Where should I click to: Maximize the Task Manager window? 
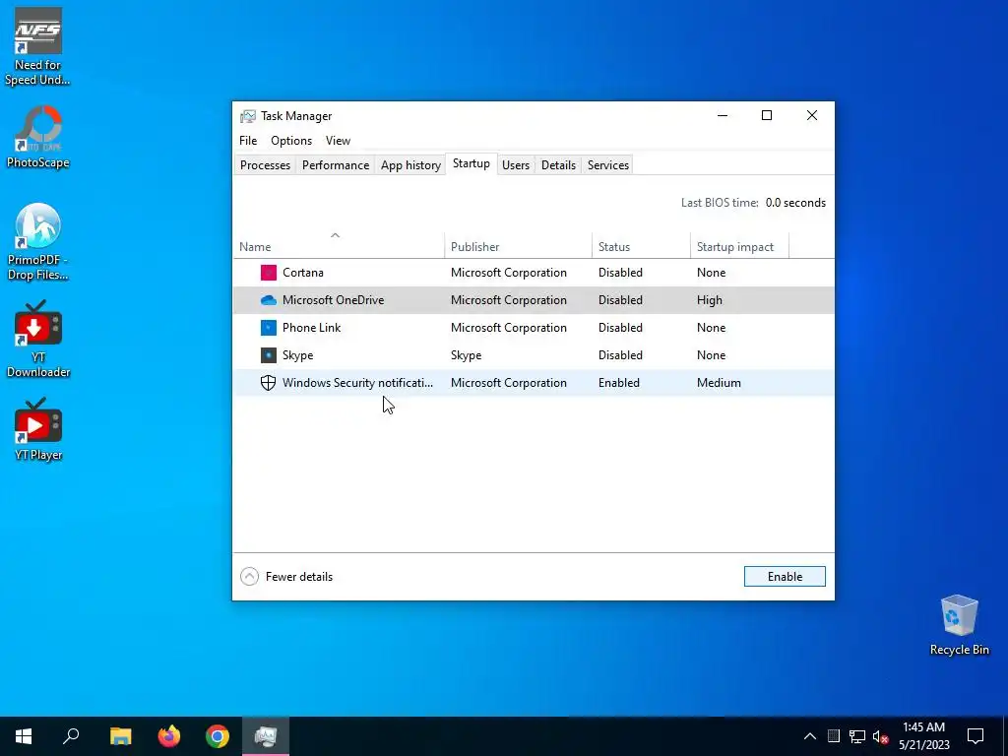766,116
